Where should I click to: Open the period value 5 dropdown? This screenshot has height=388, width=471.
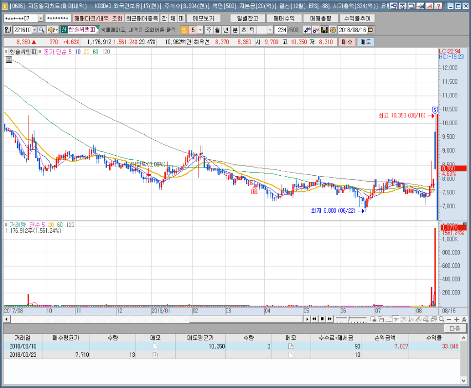click(200, 30)
